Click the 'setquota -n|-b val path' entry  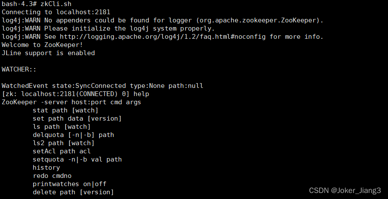(77, 159)
